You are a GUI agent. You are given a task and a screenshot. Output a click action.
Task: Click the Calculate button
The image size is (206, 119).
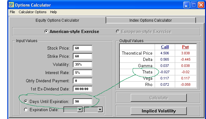pos(159,98)
